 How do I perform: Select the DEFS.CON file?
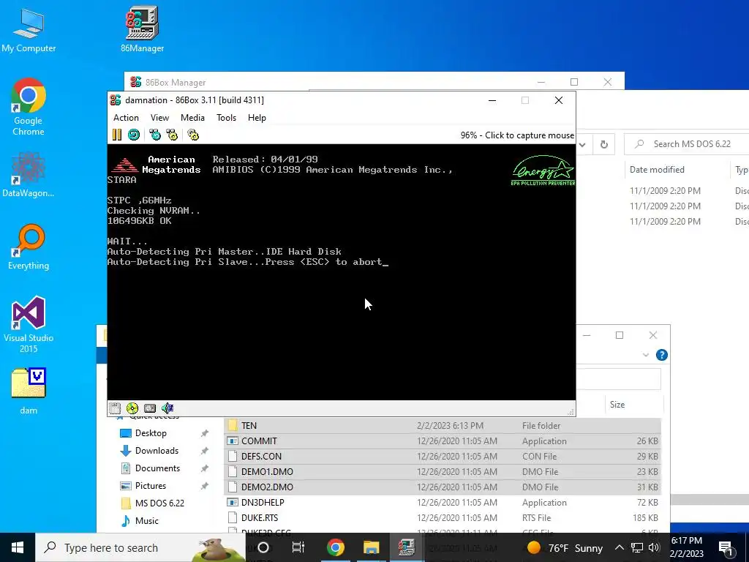click(443, 457)
